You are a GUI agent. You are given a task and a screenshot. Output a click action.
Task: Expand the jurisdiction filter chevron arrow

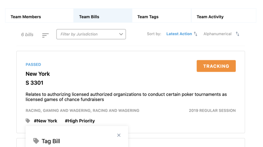pos(121,34)
